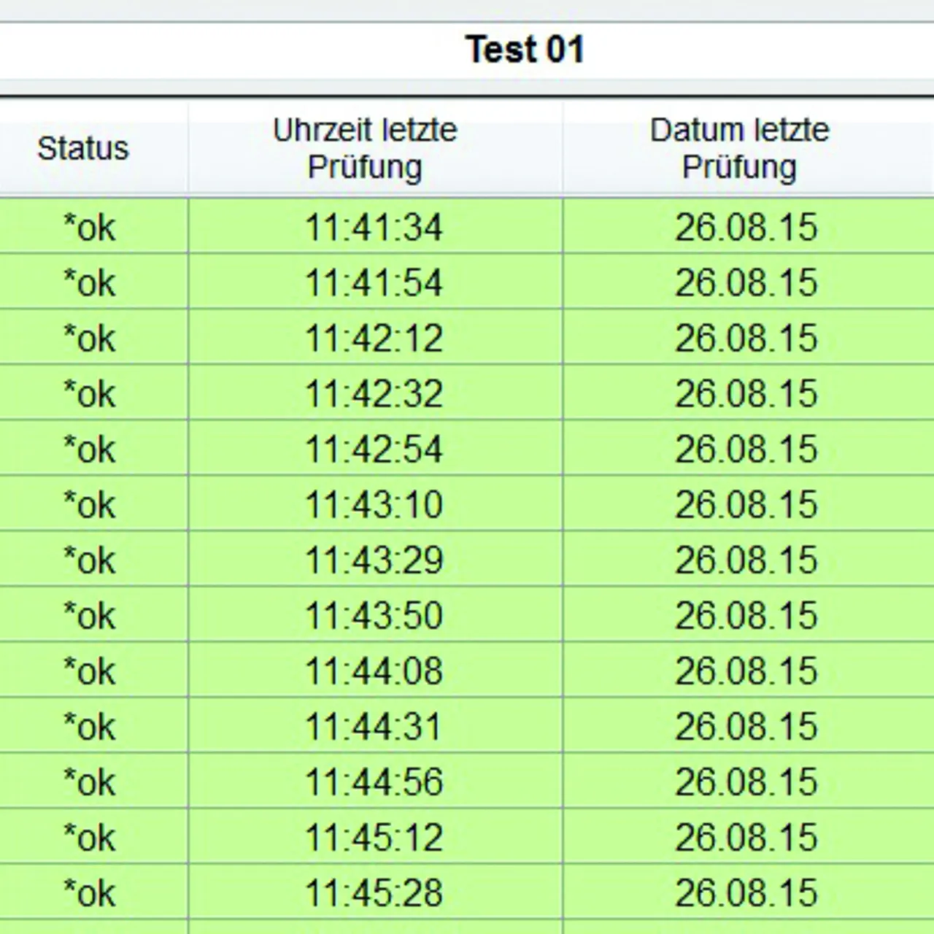Viewport: 934px width, 934px height.
Task: Click the time cell 11:45:12
Action: click(374, 837)
